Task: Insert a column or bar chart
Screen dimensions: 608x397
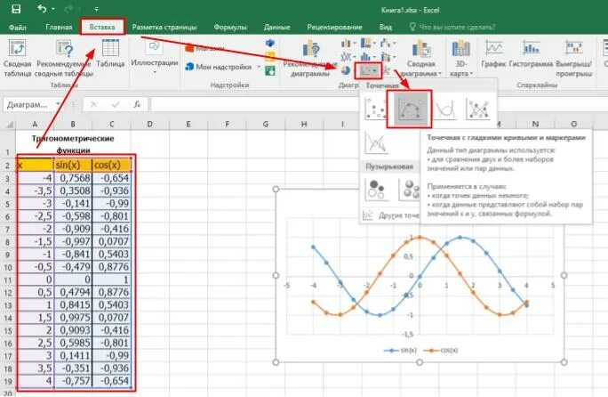Action: 348,43
